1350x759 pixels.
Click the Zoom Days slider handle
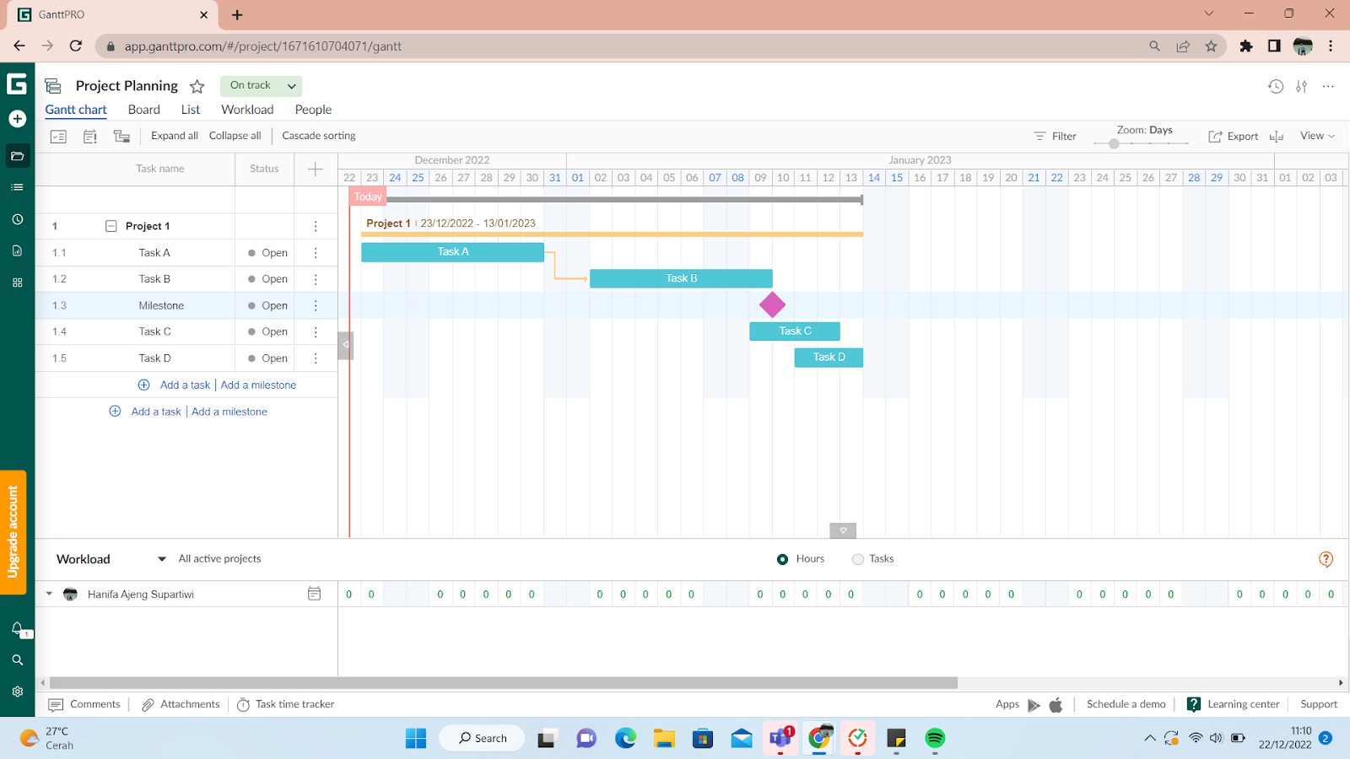[x=1114, y=143]
